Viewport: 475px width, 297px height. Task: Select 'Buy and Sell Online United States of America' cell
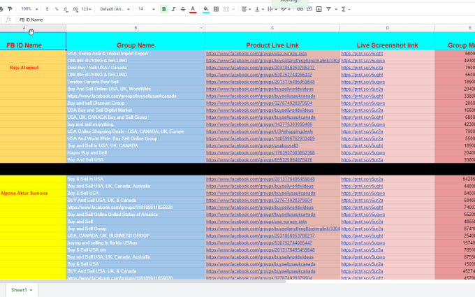[136, 215]
